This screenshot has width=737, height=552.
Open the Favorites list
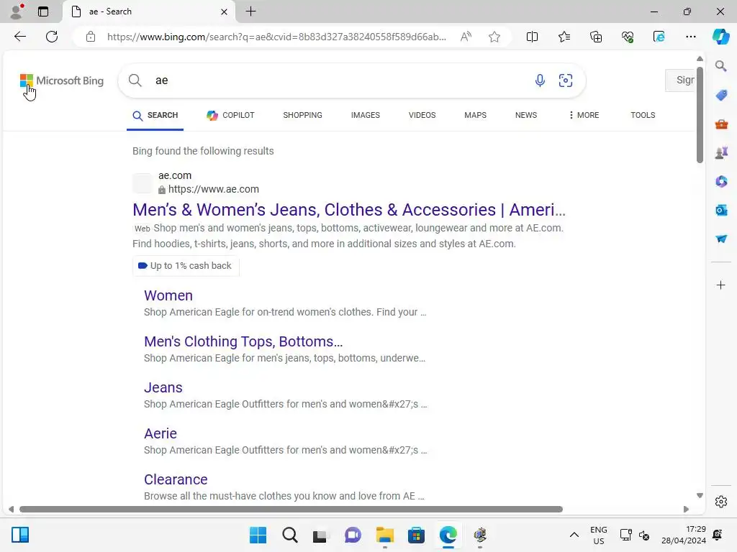564,37
